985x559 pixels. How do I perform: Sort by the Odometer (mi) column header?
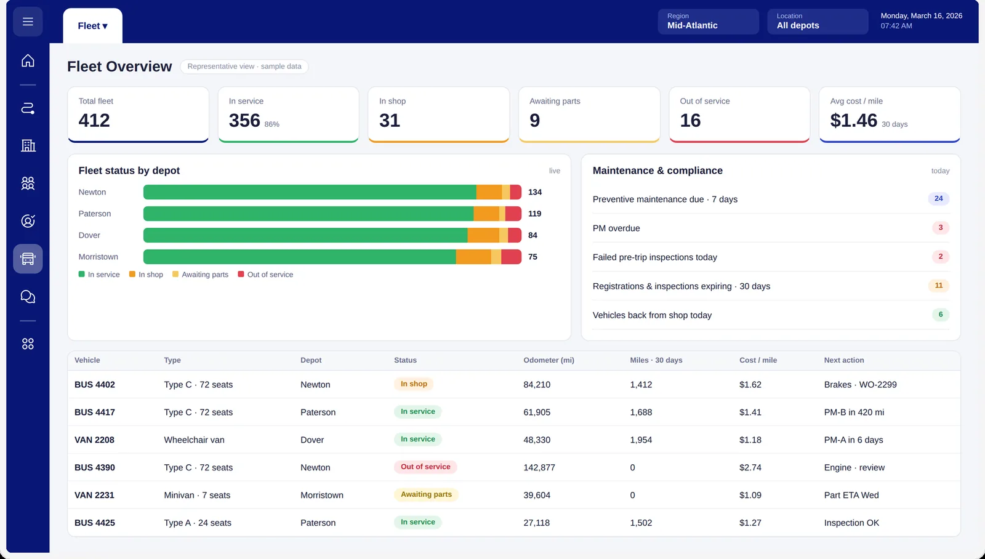[x=549, y=360]
